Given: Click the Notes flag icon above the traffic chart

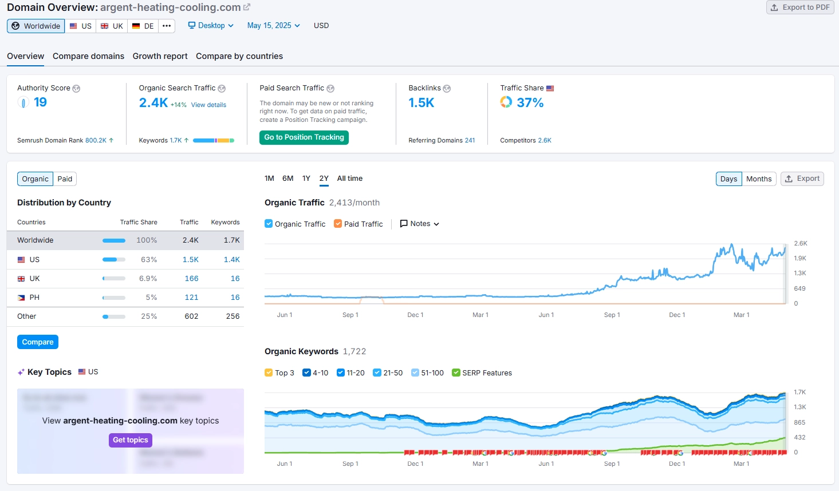Looking at the screenshot, I should pos(404,223).
